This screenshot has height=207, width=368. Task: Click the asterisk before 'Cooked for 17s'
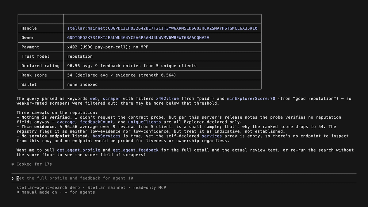tap(13, 164)
